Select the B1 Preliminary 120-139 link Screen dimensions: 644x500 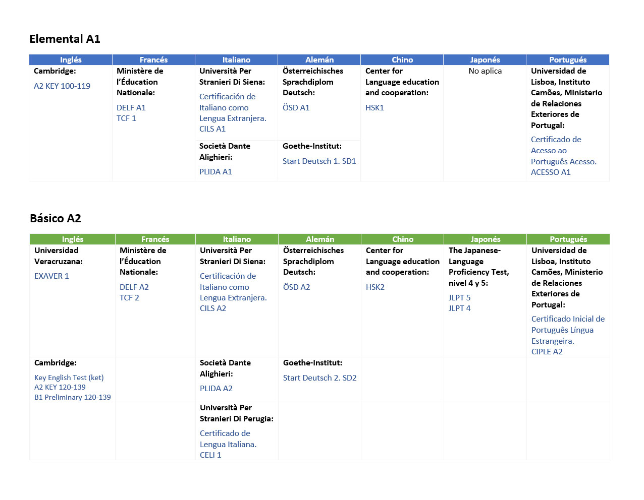click(73, 398)
